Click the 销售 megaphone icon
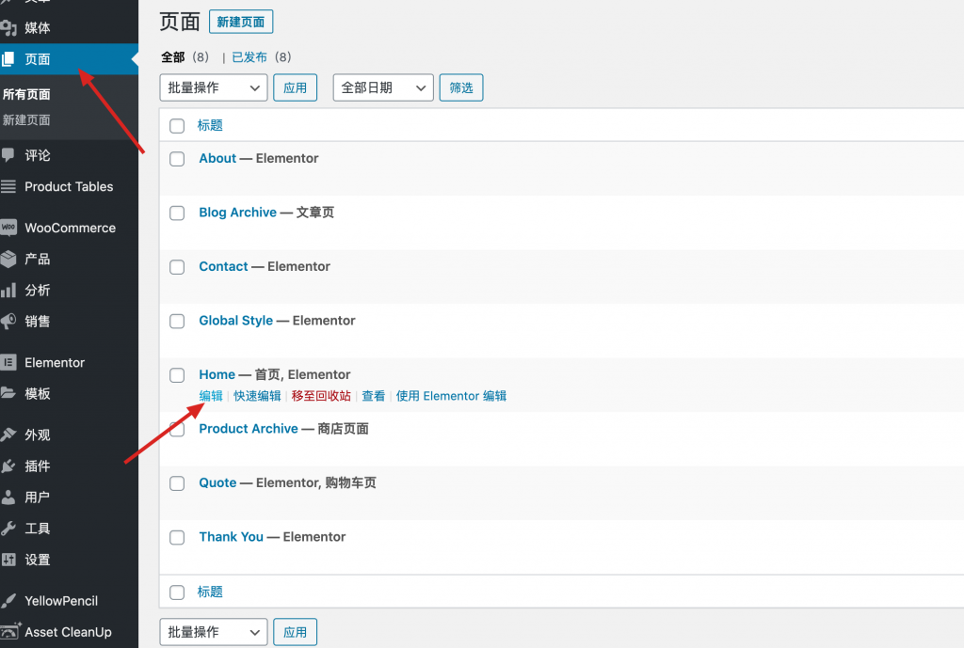This screenshot has height=648, width=964. [x=9, y=321]
